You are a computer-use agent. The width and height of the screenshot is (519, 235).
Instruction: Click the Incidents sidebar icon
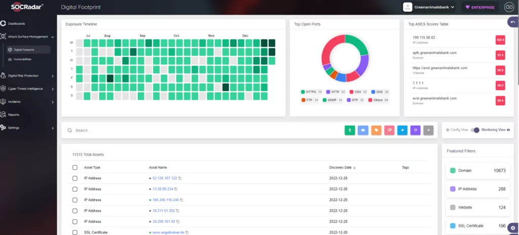click(3, 102)
